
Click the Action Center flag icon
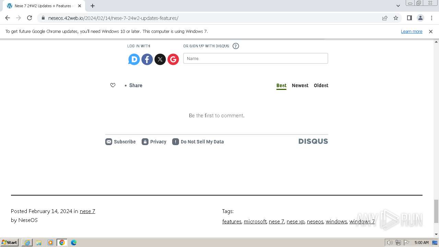[406, 243]
